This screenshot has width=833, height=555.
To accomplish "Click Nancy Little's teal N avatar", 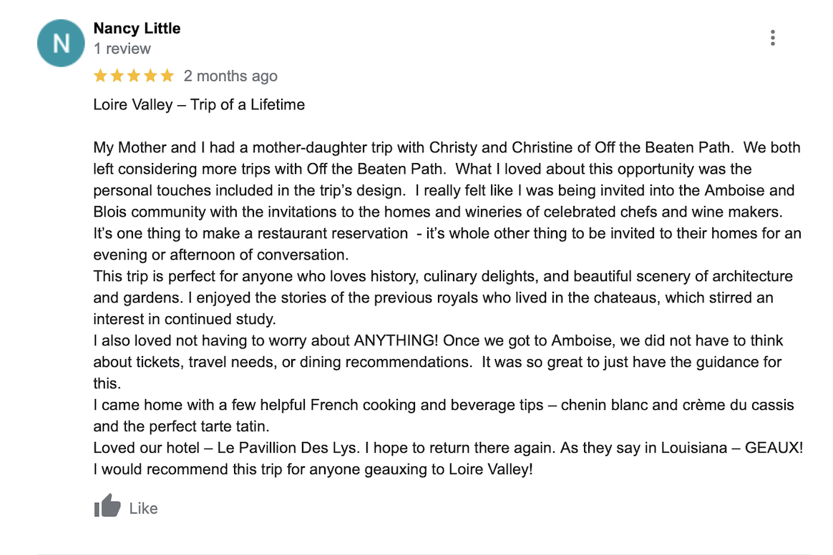I will point(61,43).
